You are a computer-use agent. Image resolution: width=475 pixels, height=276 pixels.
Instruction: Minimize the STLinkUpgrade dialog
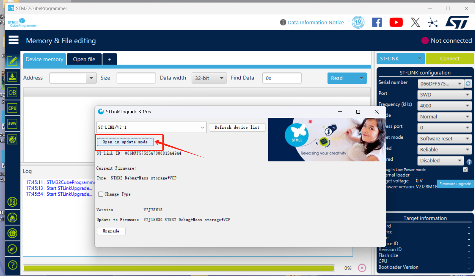(340, 112)
